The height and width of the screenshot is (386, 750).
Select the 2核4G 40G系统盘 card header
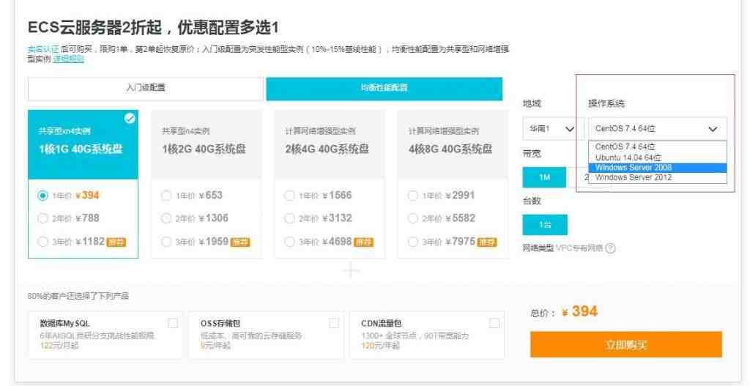coord(330,144)
